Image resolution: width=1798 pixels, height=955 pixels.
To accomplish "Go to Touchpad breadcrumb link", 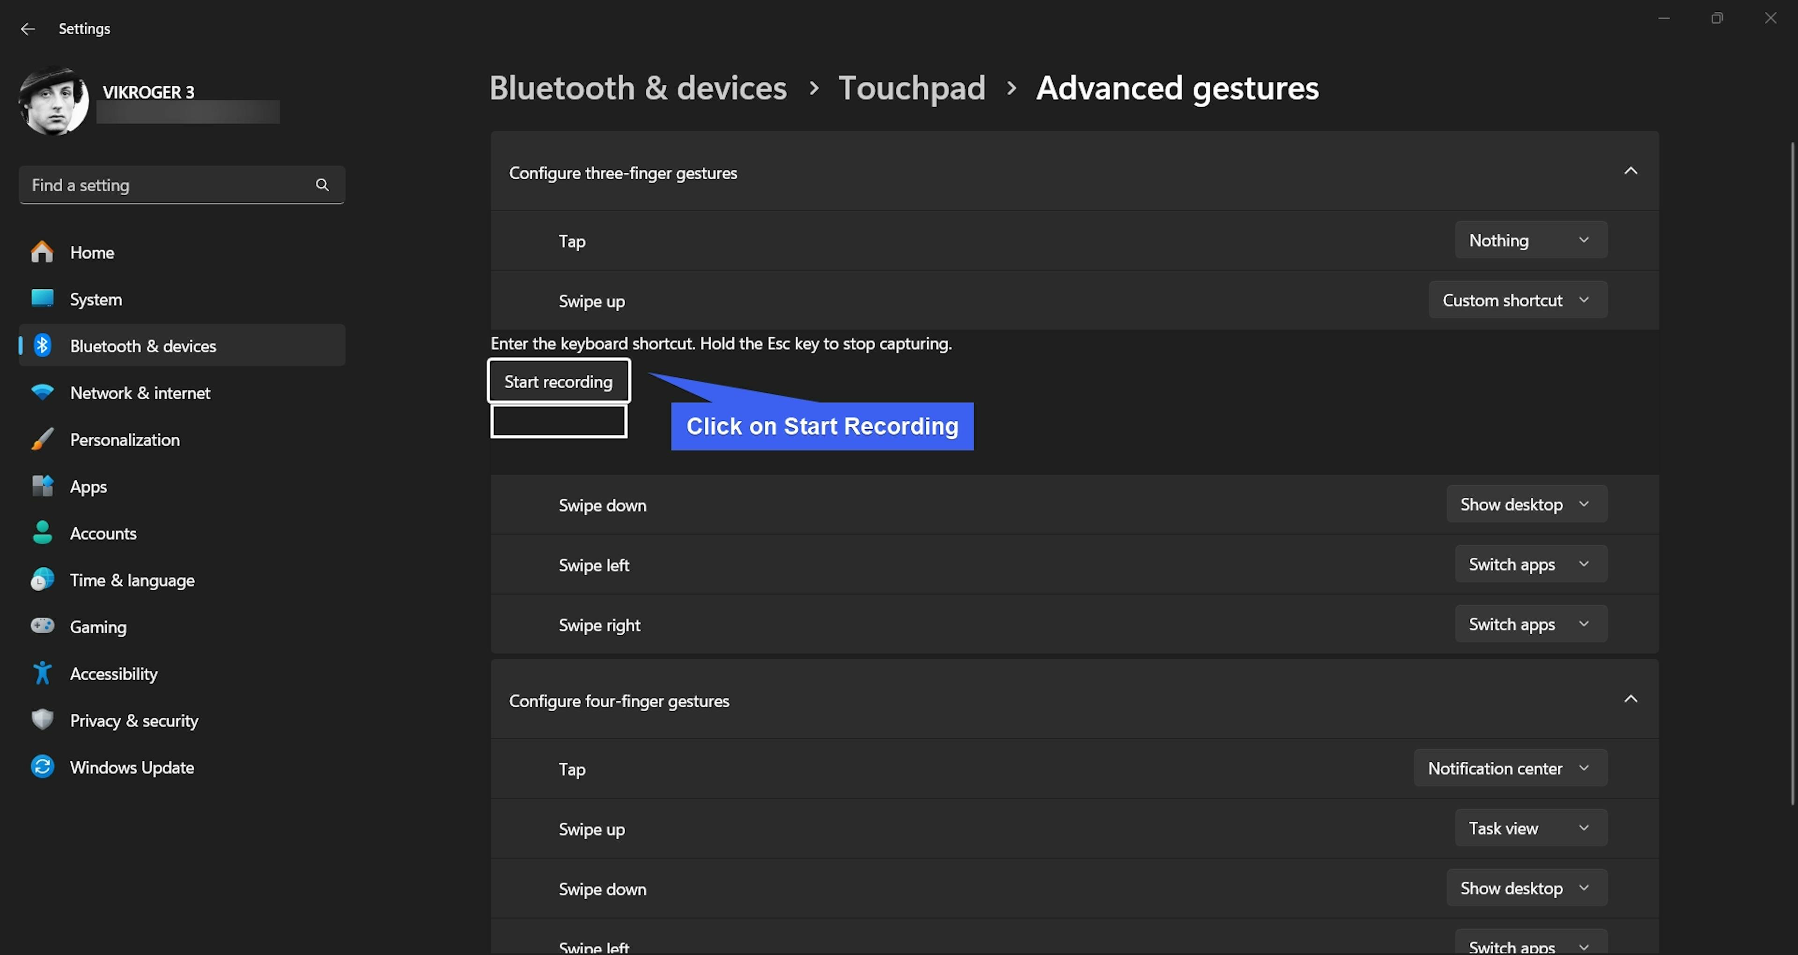I will (x=911, y=88).
